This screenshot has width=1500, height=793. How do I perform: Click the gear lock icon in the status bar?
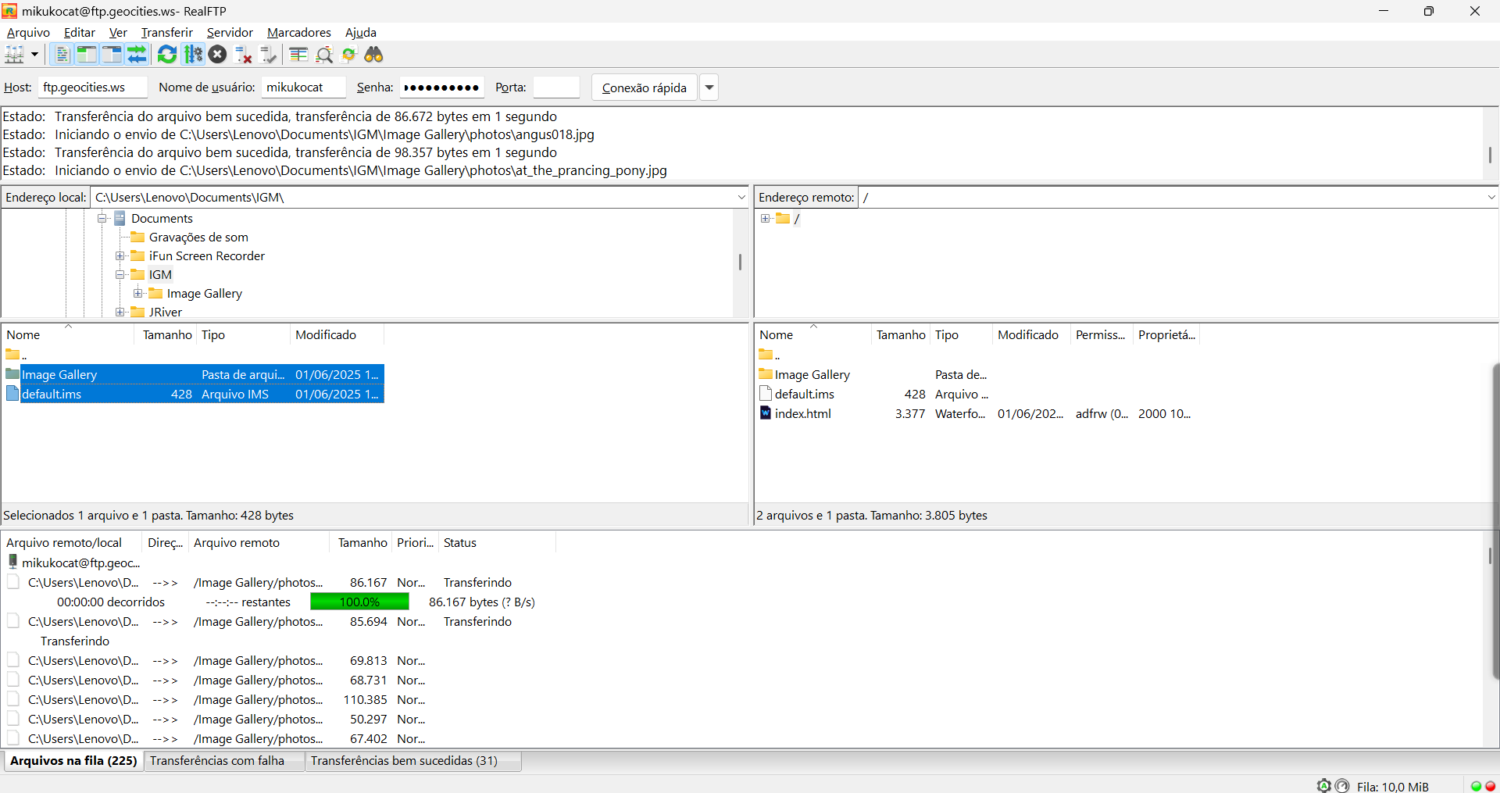pyautogui.click(x=1323, y=786)
